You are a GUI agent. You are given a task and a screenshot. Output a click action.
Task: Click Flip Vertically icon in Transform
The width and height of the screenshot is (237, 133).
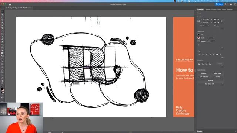pos(218,25)
